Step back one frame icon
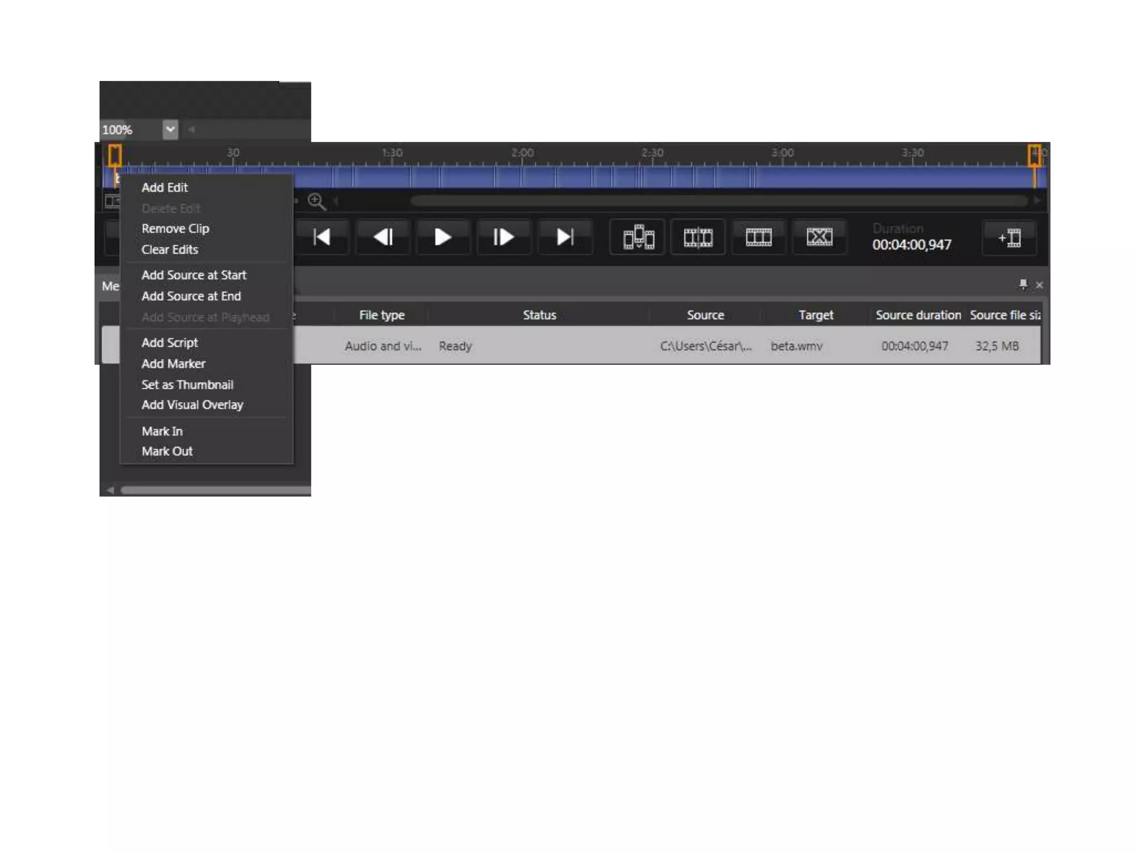1137x853 pixels. (x=383, y=237)
